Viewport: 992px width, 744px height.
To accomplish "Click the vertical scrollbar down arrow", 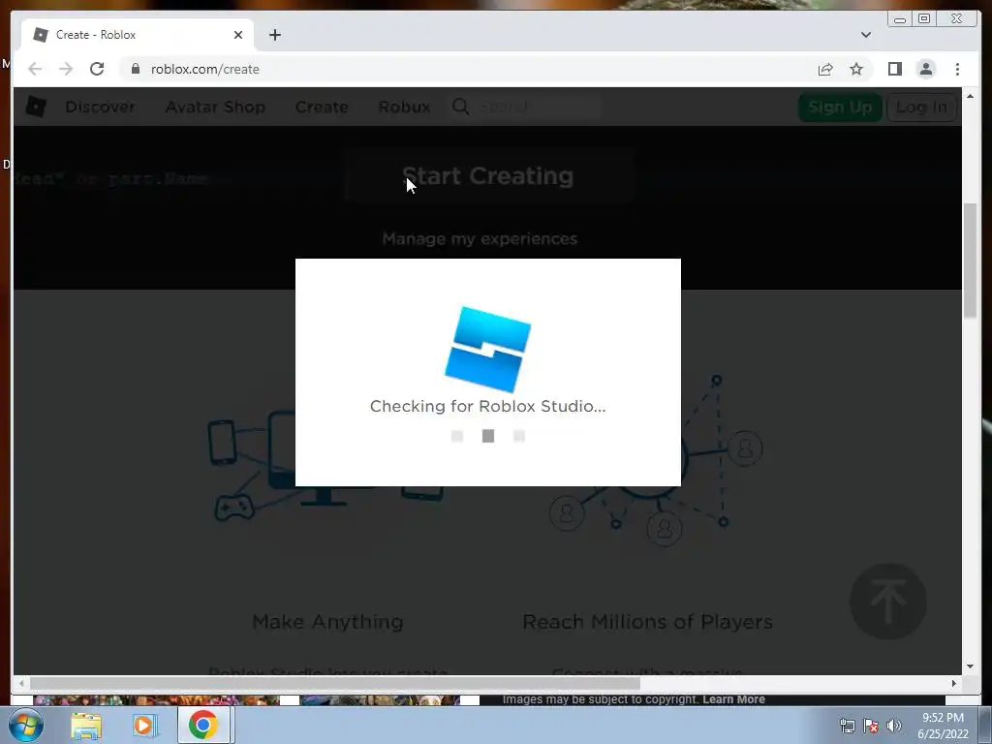I will (970, 666).
